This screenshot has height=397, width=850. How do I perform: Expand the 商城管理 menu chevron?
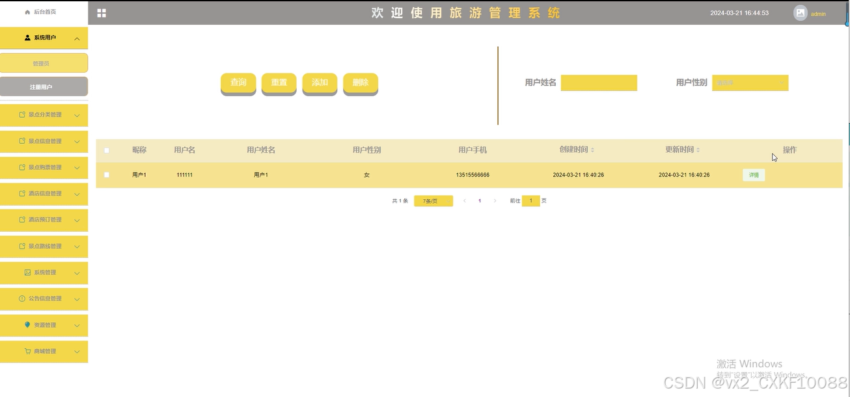[x=77, y=351]
